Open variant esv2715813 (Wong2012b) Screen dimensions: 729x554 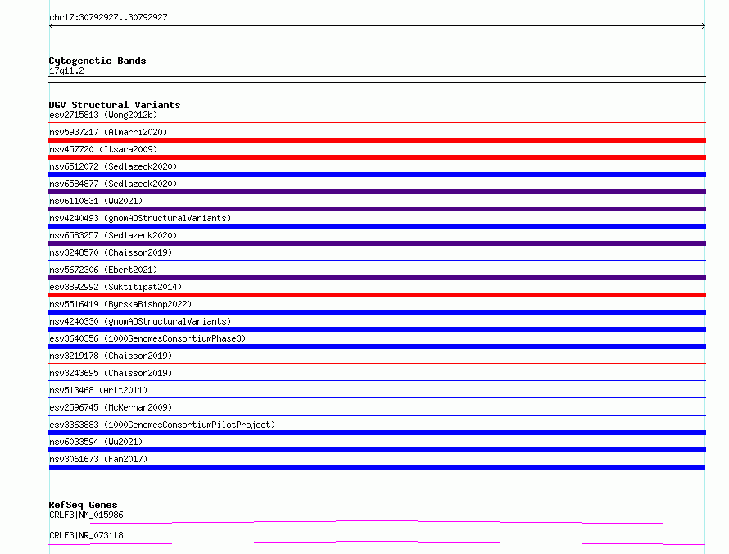click(x=103, y=115)
